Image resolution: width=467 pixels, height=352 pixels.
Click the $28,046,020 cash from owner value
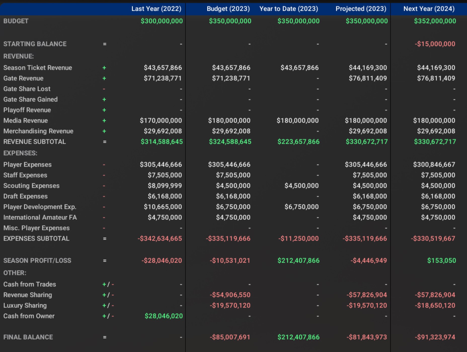[x=164, y=316]
